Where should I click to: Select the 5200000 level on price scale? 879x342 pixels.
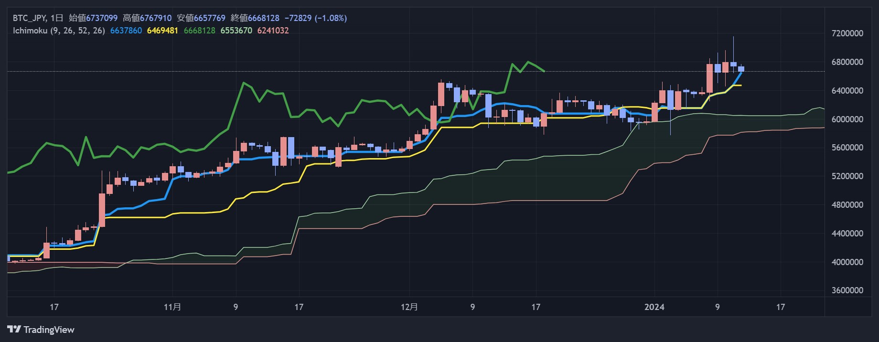point(847,176)
